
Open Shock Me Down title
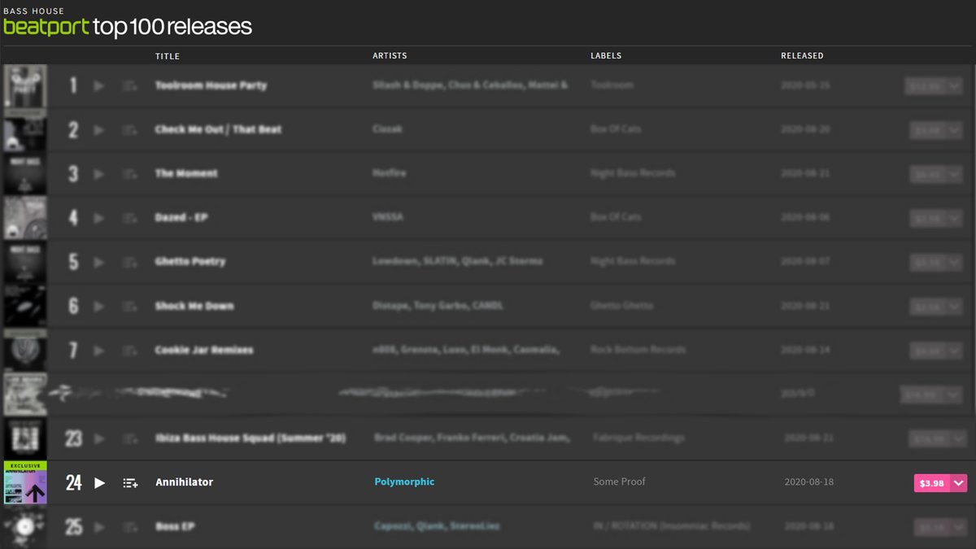point(194,306)
